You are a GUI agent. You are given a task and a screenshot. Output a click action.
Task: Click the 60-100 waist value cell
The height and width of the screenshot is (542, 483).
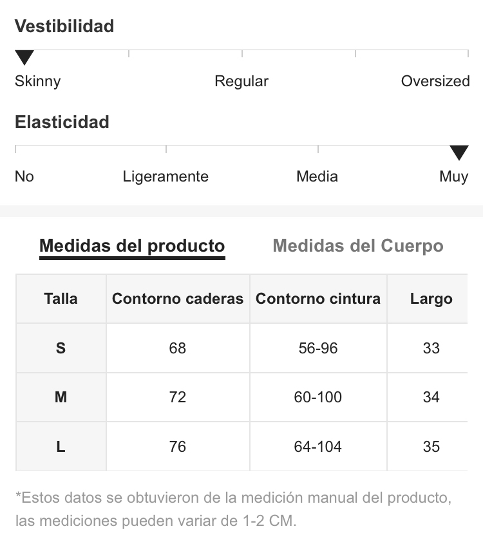coord(318,397)
